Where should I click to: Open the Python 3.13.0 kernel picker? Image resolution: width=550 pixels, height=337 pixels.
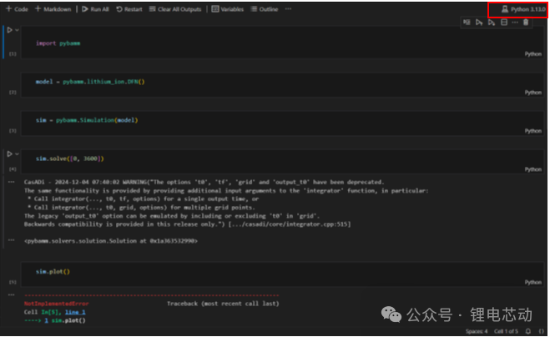[x=523, y=9]
